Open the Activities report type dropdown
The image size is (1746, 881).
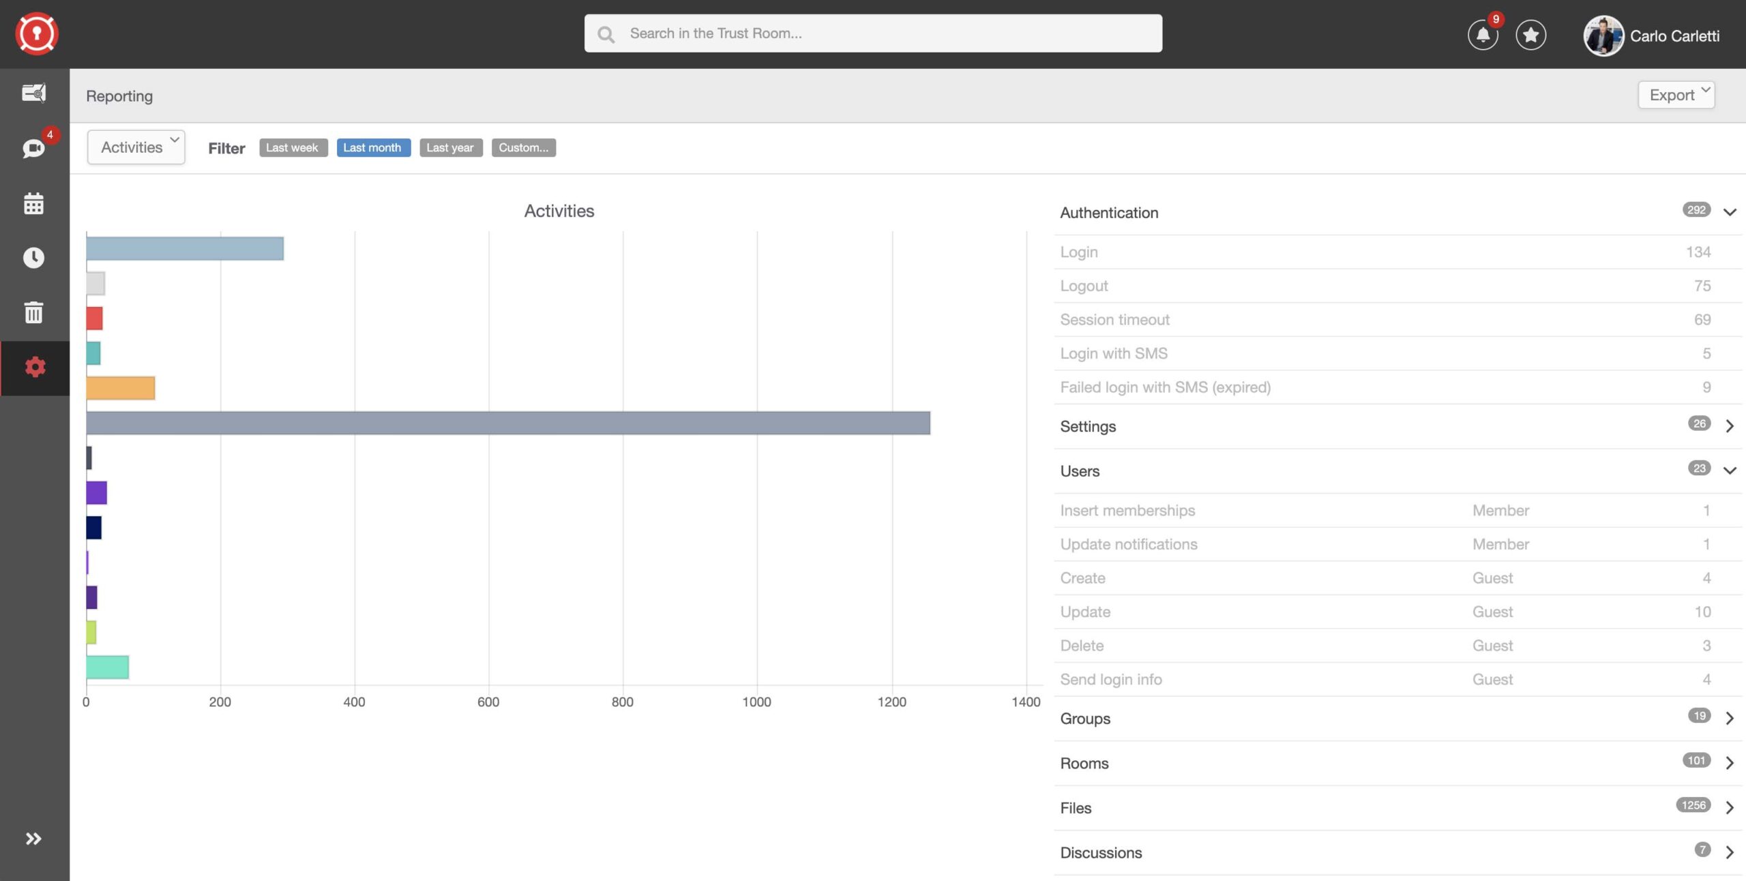(x=136, y=147)
